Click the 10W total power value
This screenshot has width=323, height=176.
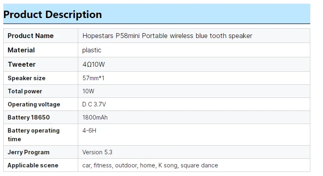[88, 91]
